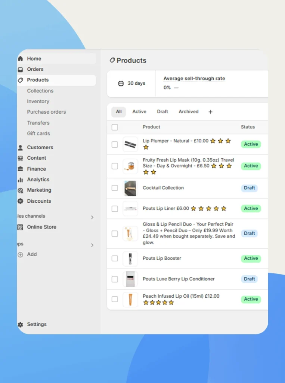
Task: Open Marketing via its target icon
Action: point(20,190)
